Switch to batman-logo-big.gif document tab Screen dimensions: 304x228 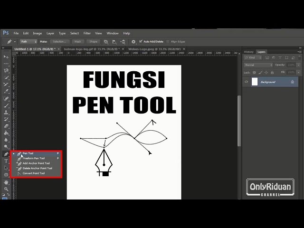[x=92, y=49]
